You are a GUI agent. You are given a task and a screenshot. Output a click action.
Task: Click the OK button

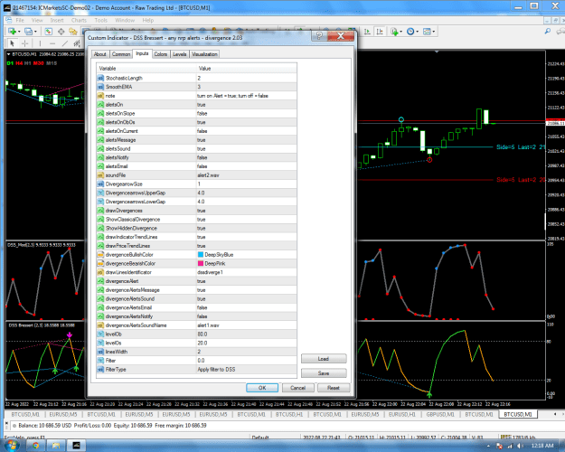[x=262, y=388]
